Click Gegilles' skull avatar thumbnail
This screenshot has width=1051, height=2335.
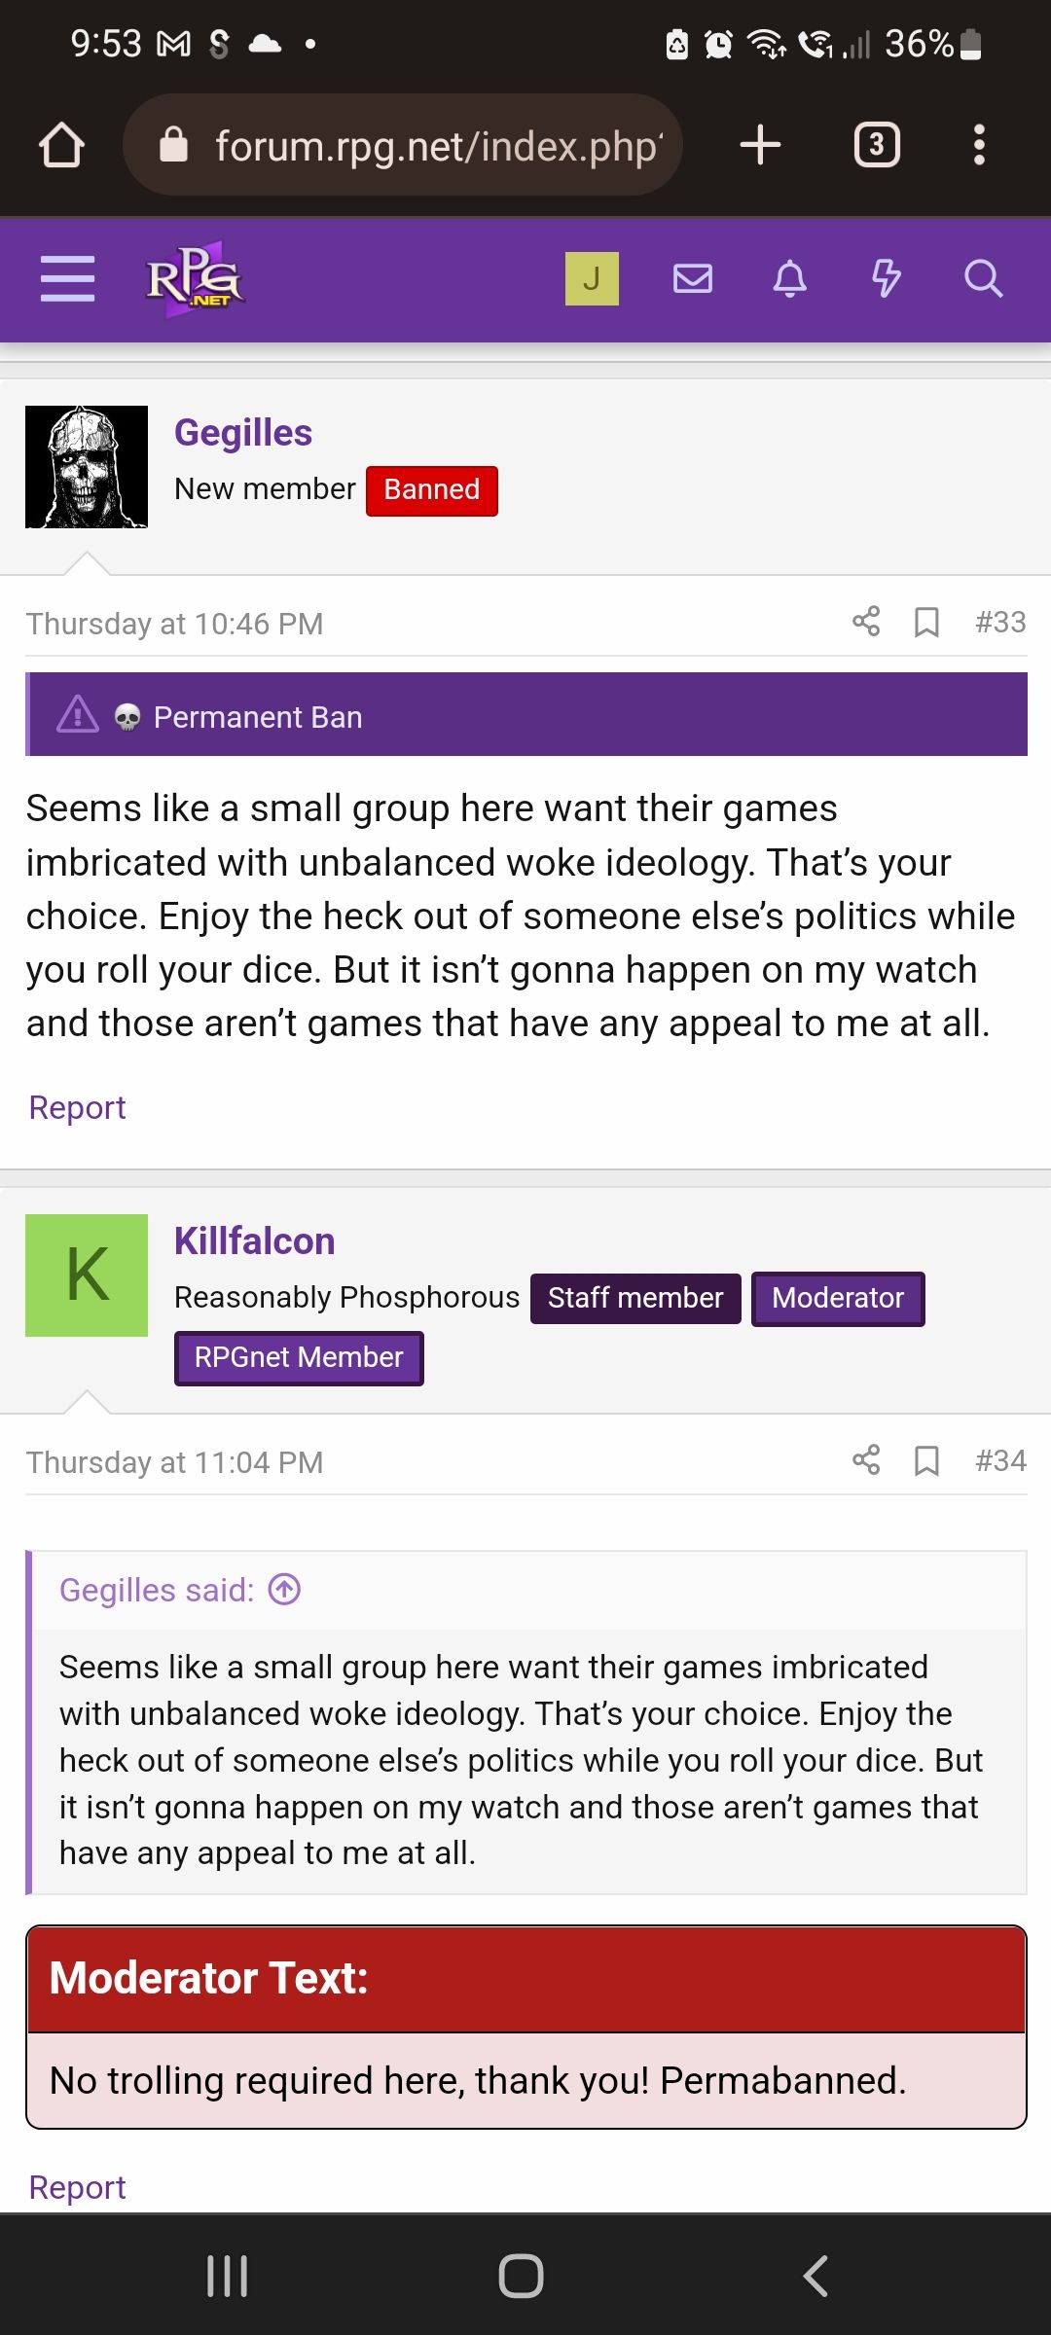pyautogui.click(x=87, y=463)
